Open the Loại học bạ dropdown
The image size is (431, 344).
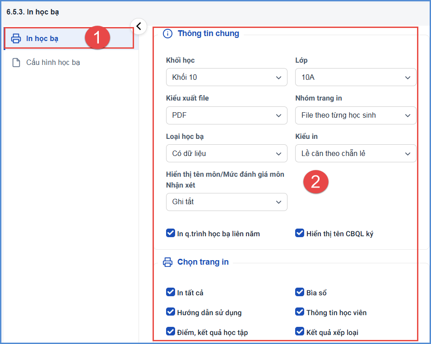click(x=227, y=153)
